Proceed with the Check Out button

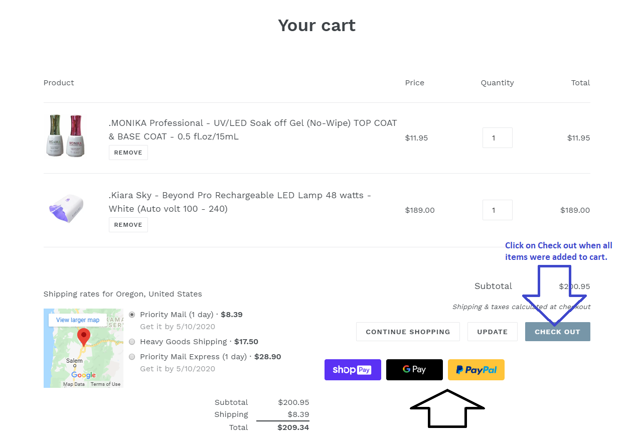point(557,332)
